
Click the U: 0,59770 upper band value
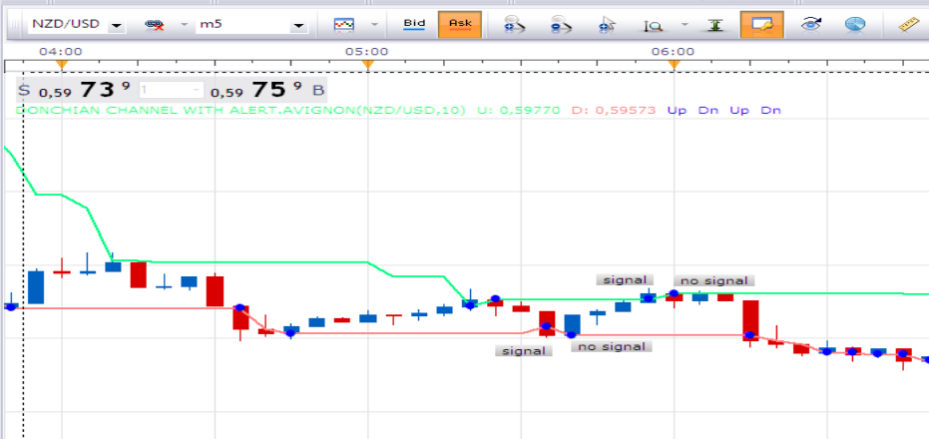519,110
